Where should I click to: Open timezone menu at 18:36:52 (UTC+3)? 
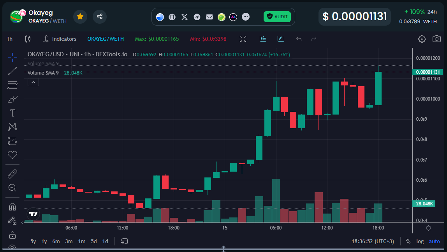pos(373,241)
